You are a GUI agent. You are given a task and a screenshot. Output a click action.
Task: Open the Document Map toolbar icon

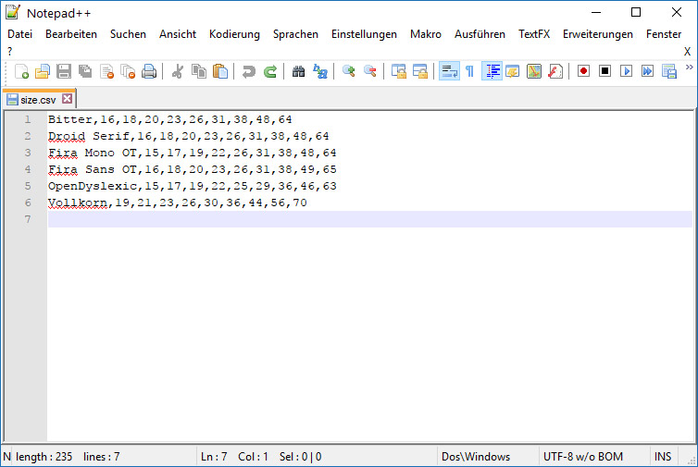(x=534, y=71)
